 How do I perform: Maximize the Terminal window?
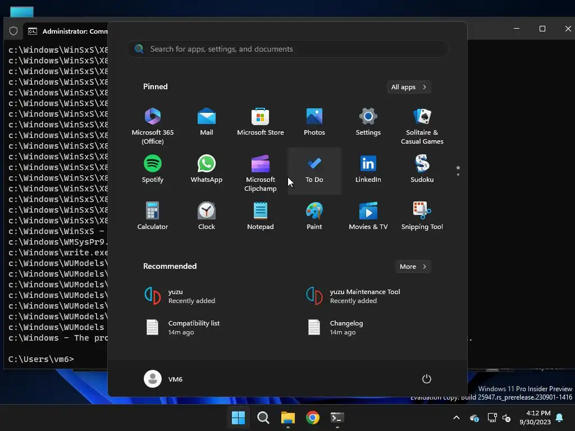pyautogui.click(x=542, y=29)
